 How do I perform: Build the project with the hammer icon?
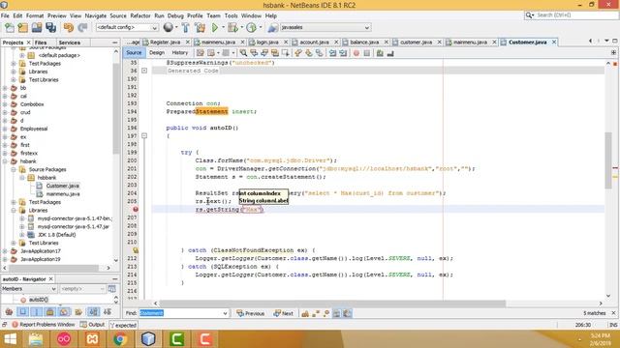click(x=185, y=28)
